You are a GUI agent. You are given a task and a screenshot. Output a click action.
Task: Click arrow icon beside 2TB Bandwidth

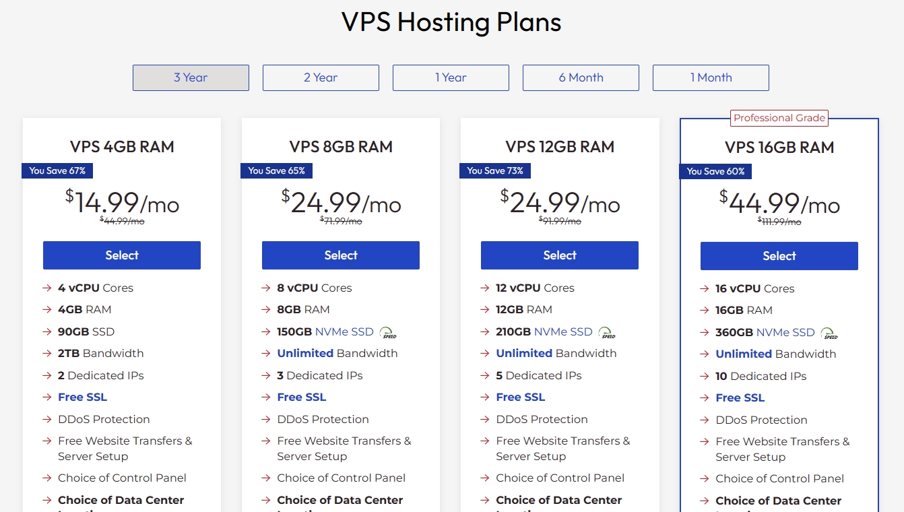tap(47, 353)
